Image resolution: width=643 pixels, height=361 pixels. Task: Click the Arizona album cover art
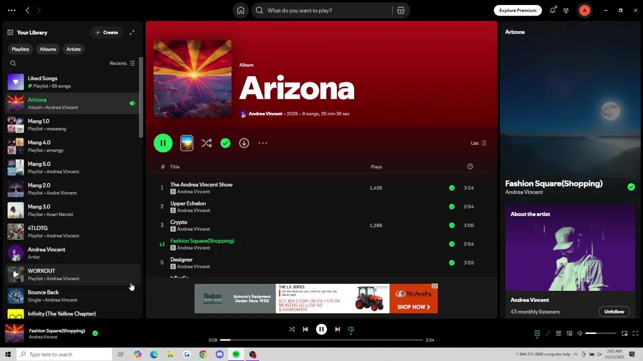[192, 79]
